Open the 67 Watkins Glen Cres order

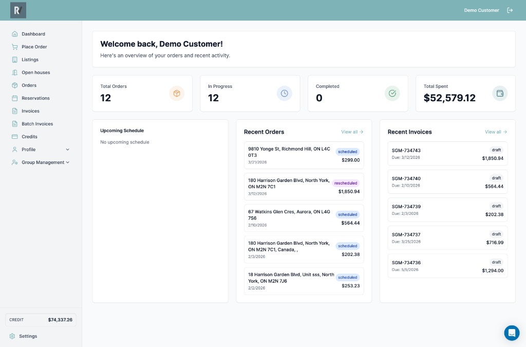click(x=304, y=218)
